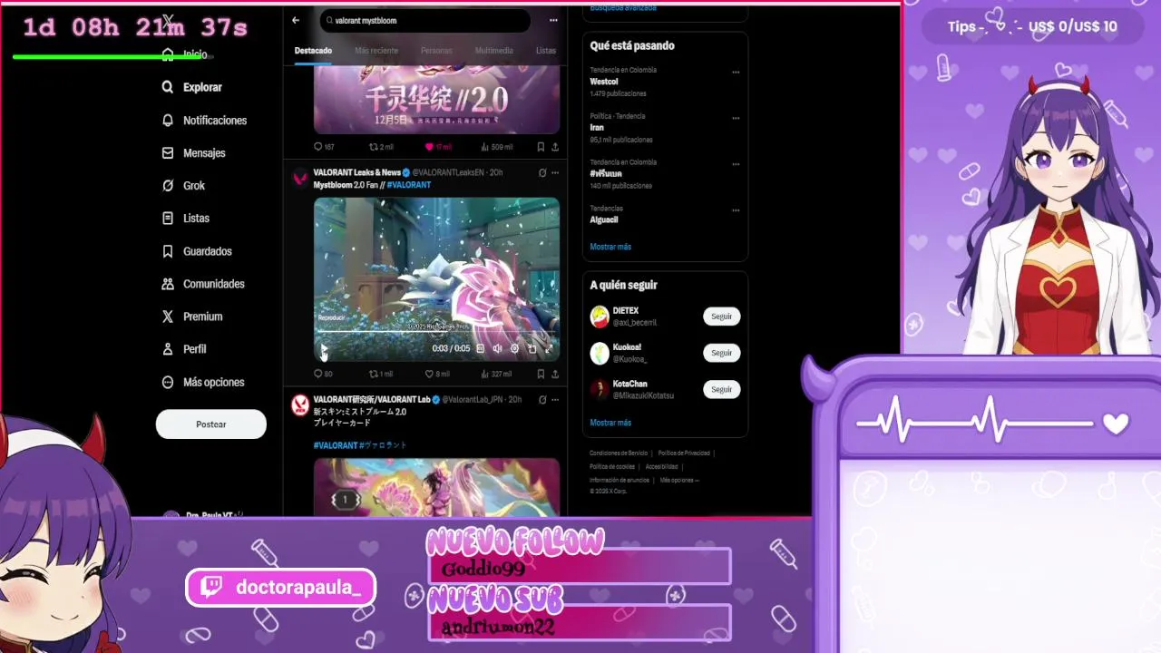Screen dimensions: 1161x653
Task: Open video settings gear
Action: click(x=514, y=348)
